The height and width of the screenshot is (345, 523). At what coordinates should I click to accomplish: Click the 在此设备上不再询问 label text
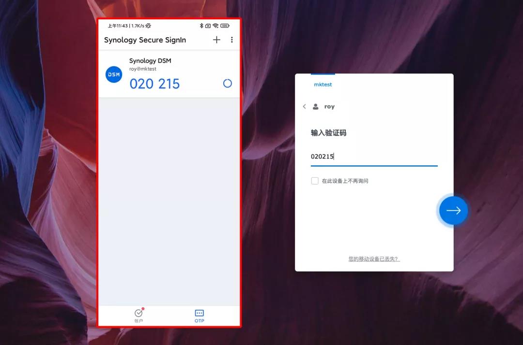tap(345, 181)
